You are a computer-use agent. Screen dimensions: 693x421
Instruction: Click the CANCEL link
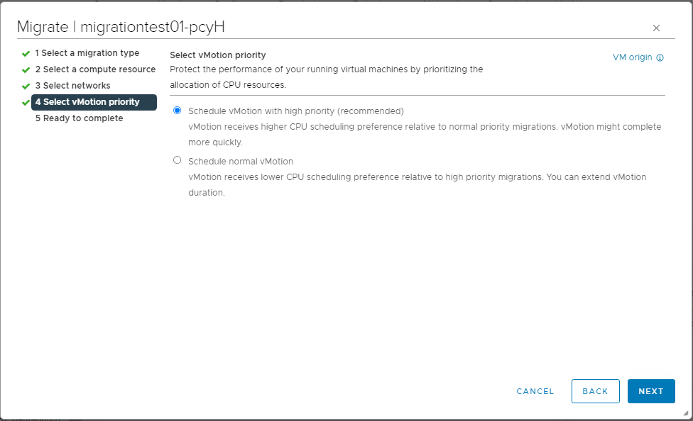click(535, 391)
